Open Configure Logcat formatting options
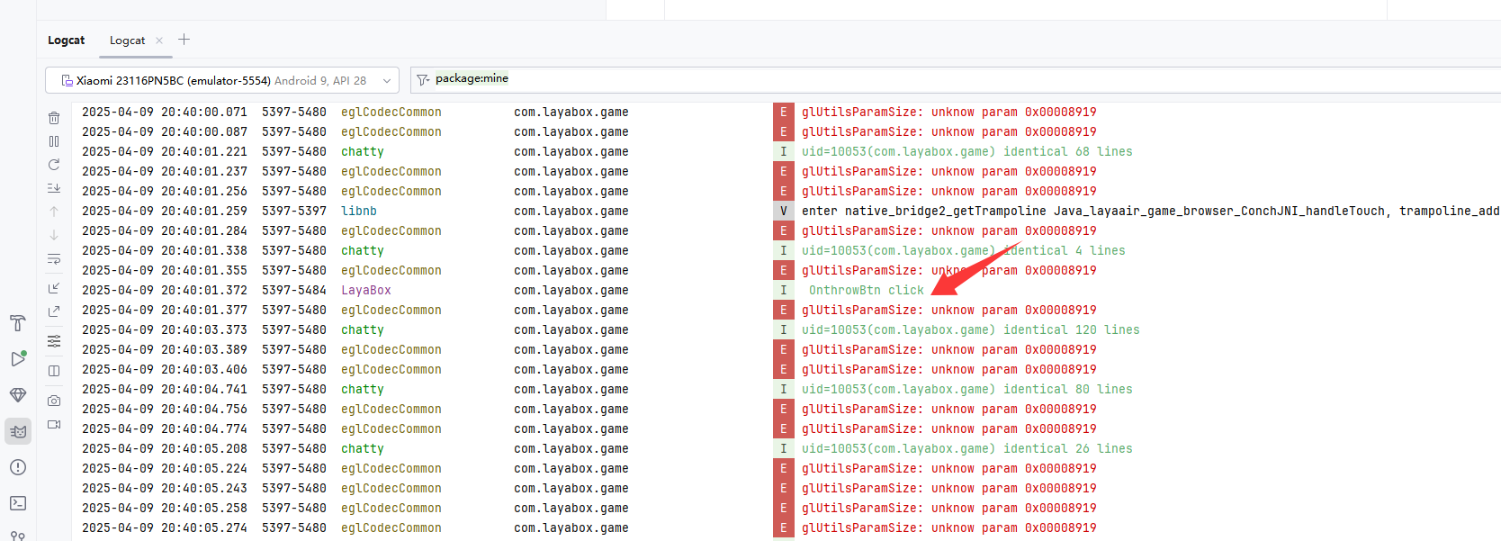The height and width of the screenshot is (541, 1501). click(54, 341)
